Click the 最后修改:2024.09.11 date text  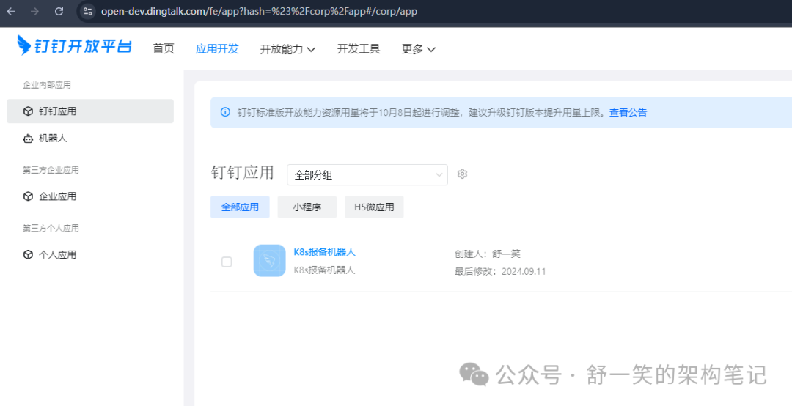tap(500, 272)
